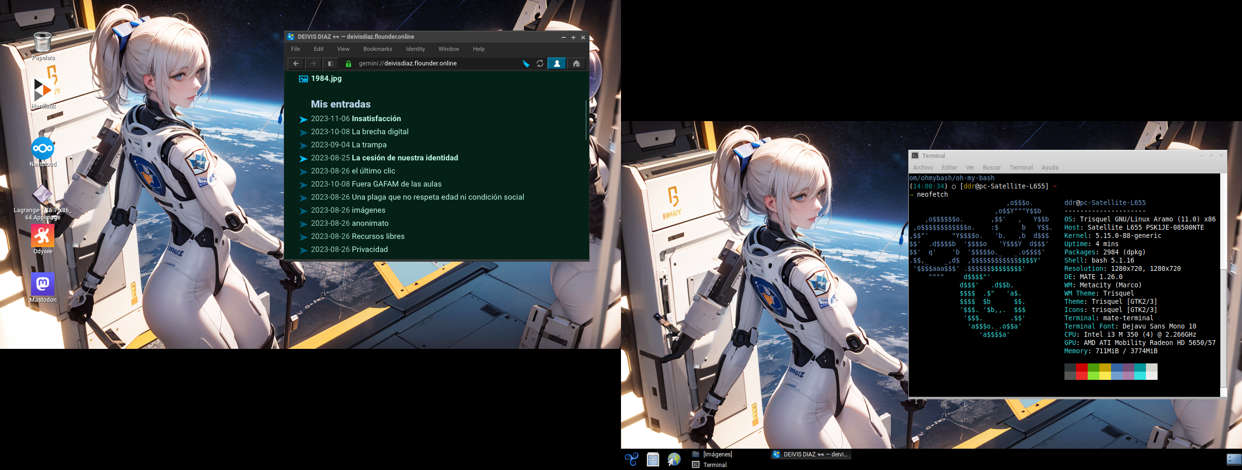The width and height of the screenshot is (1242, 470).
Task: Click the Terminal window title icon
Action: tap(915, 156)
